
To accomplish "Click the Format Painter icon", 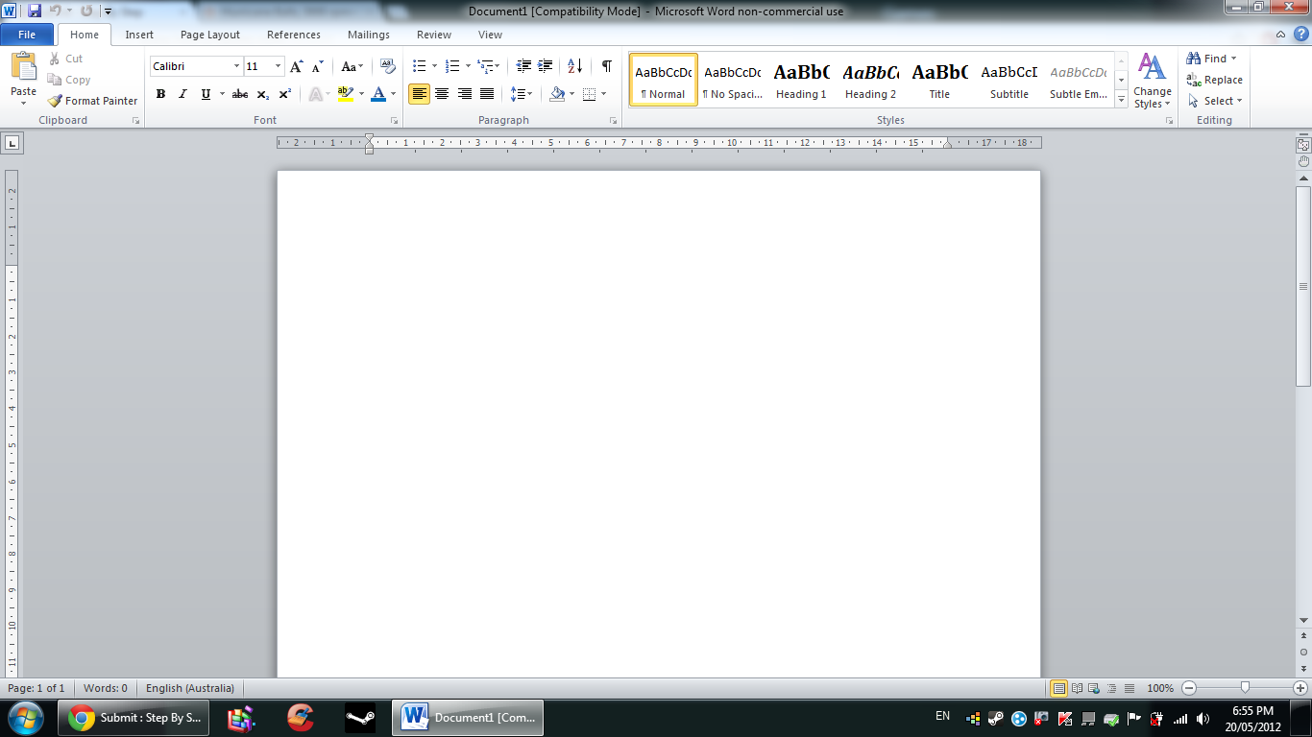I will point(55,100).
